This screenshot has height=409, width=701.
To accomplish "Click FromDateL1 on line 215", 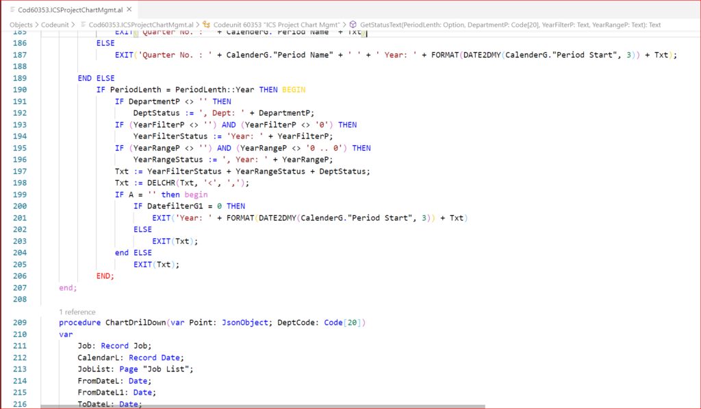I will [101, 393].
